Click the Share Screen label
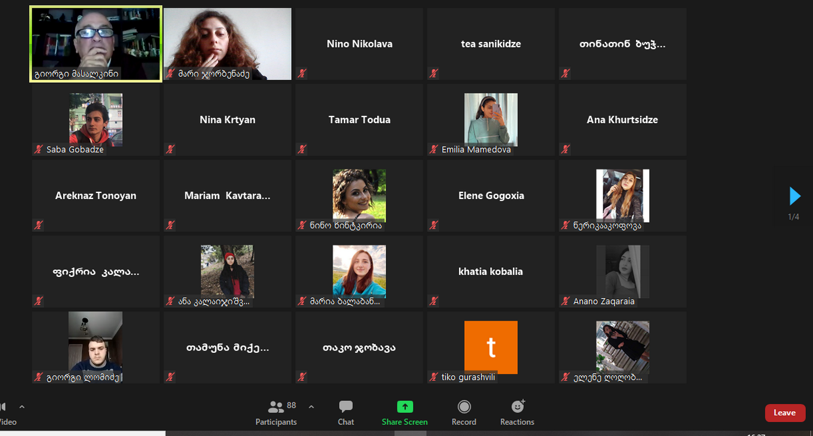 click(x=405, y=422)
